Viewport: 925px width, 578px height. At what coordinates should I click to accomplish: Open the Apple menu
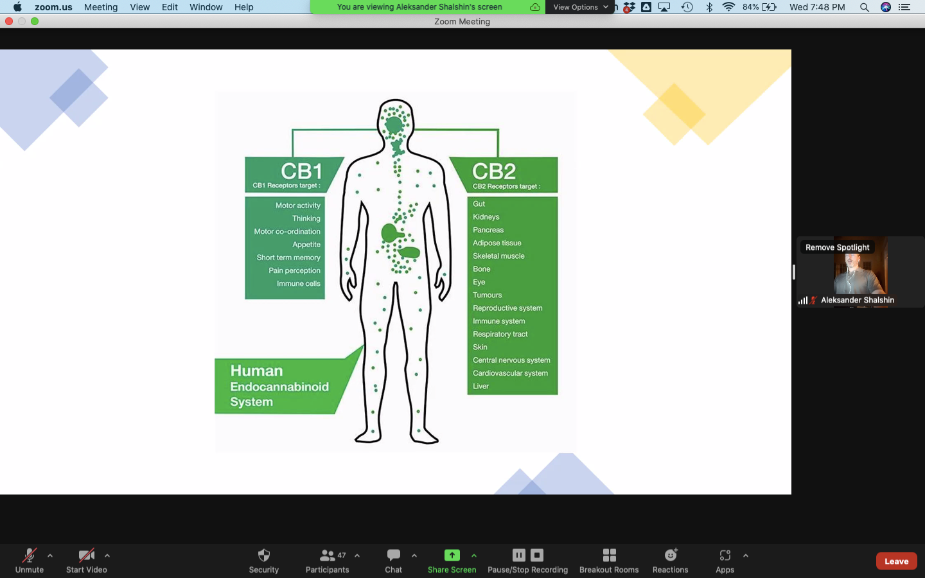click(x=17, y=7)
